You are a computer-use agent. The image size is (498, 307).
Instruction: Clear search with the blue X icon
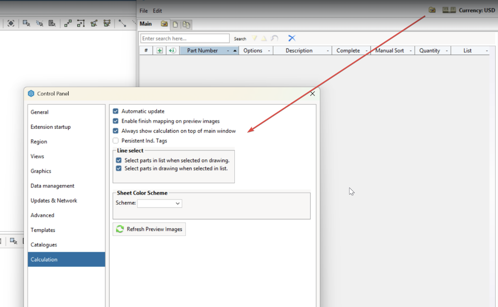coord(291,38)
